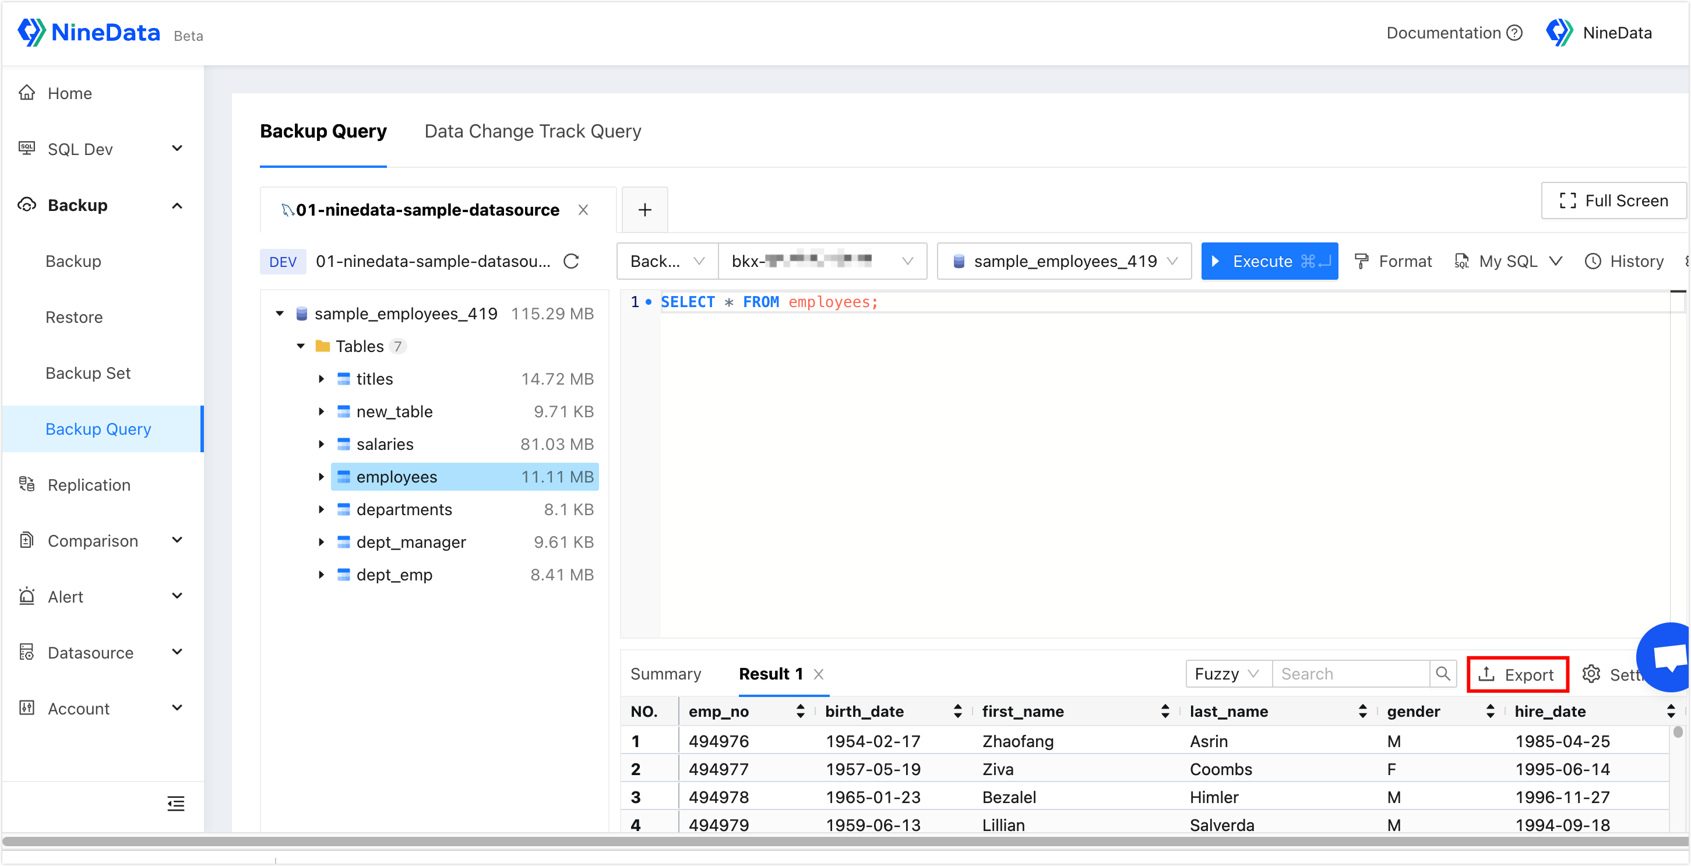The height and width of the screenshot is (866, 1691).
Task: Expand the employees table node
Action: [x=321, y=477]
